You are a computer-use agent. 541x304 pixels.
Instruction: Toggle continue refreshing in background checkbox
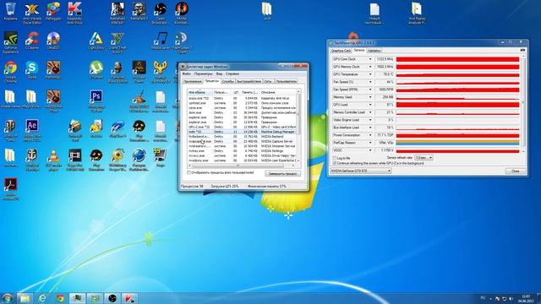click(x=335, y=163)
